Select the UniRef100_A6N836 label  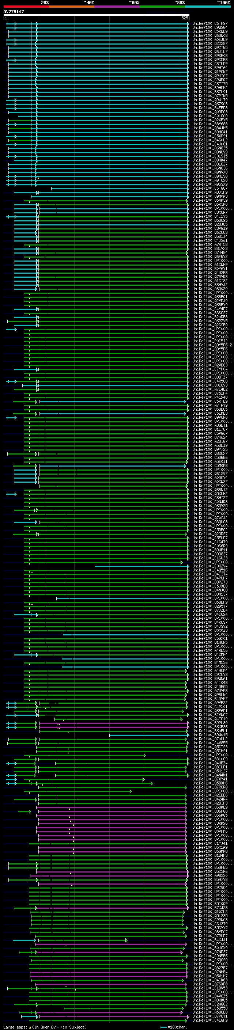(x=210, y=168)
